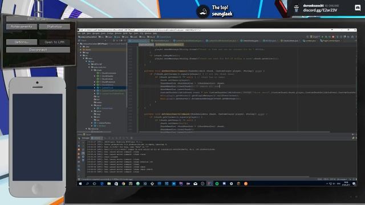This screenshot has width=365, height=205.
Task: Expand the .idea folder in project tree
Action: click(80, 47)
